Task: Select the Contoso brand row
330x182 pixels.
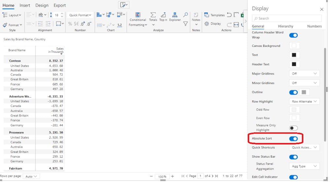Action: pos(34,61)
